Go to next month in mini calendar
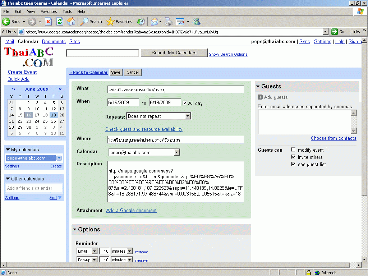This screenshot has width=368, height=276. (60, 89)
